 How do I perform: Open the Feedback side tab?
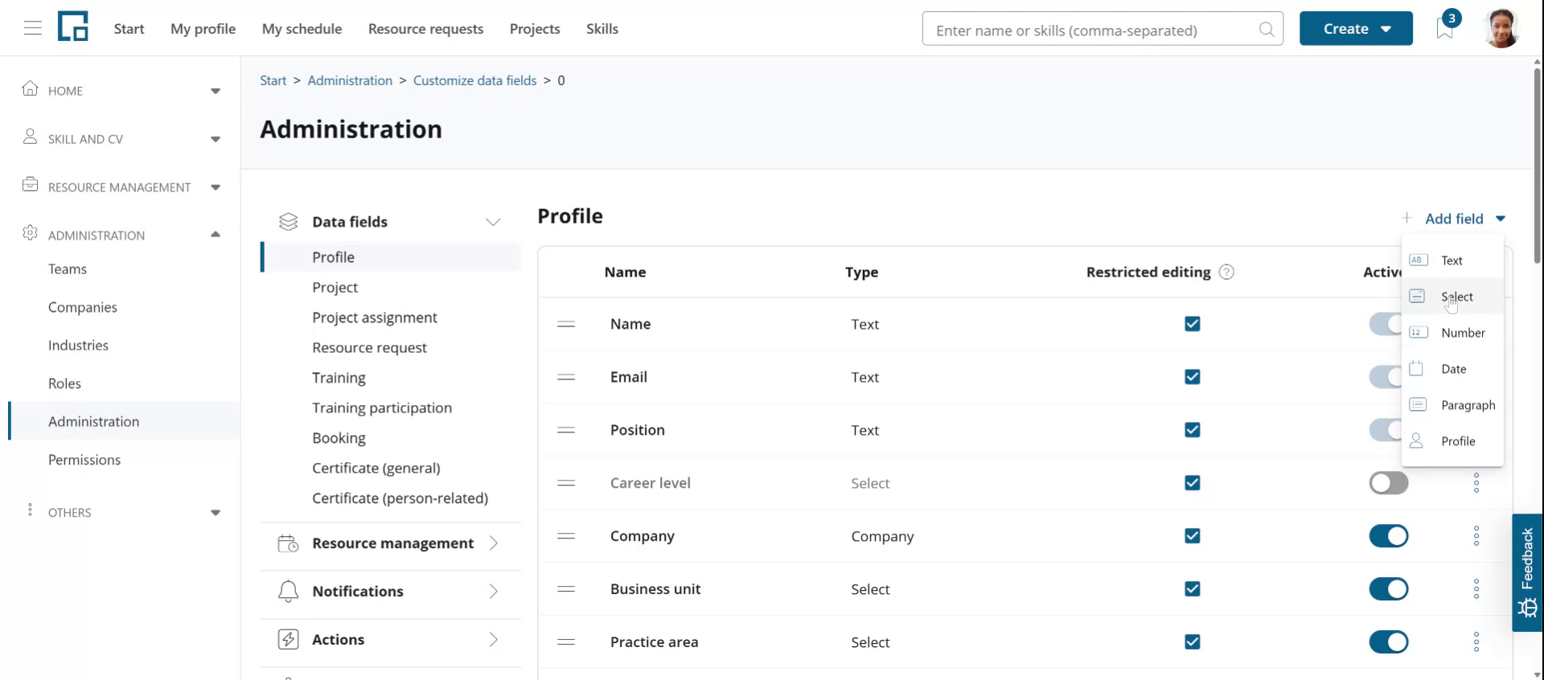point(1528,572)
